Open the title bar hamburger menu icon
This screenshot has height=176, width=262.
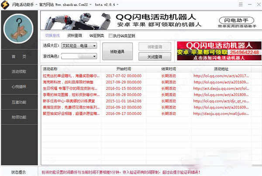click(241, 4)
